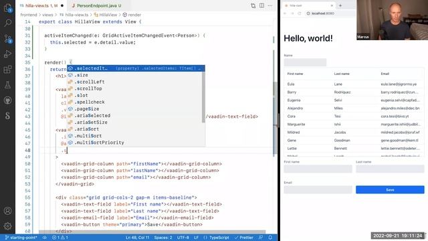The height and width of the screenshot is (241, 428).
Task: Click the browser back arrow
Action: pos(285,13)
